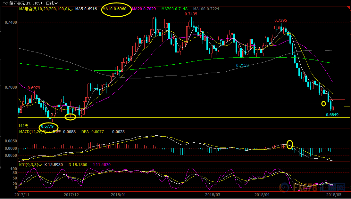This screenshot has width=351, height=199.
Task: Click the MA10 0.6960 readout
Action: coord(114,9)
